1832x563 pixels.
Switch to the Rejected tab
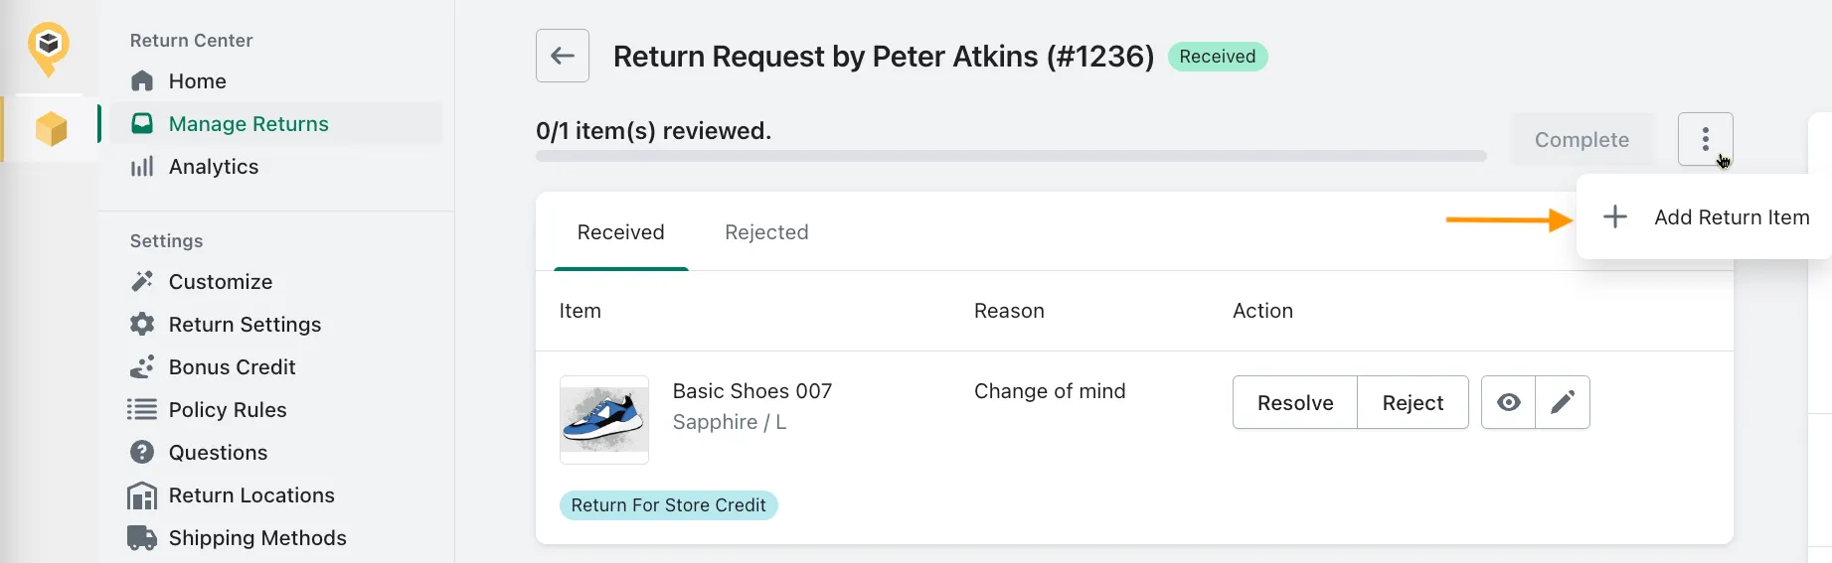(766, 232)
